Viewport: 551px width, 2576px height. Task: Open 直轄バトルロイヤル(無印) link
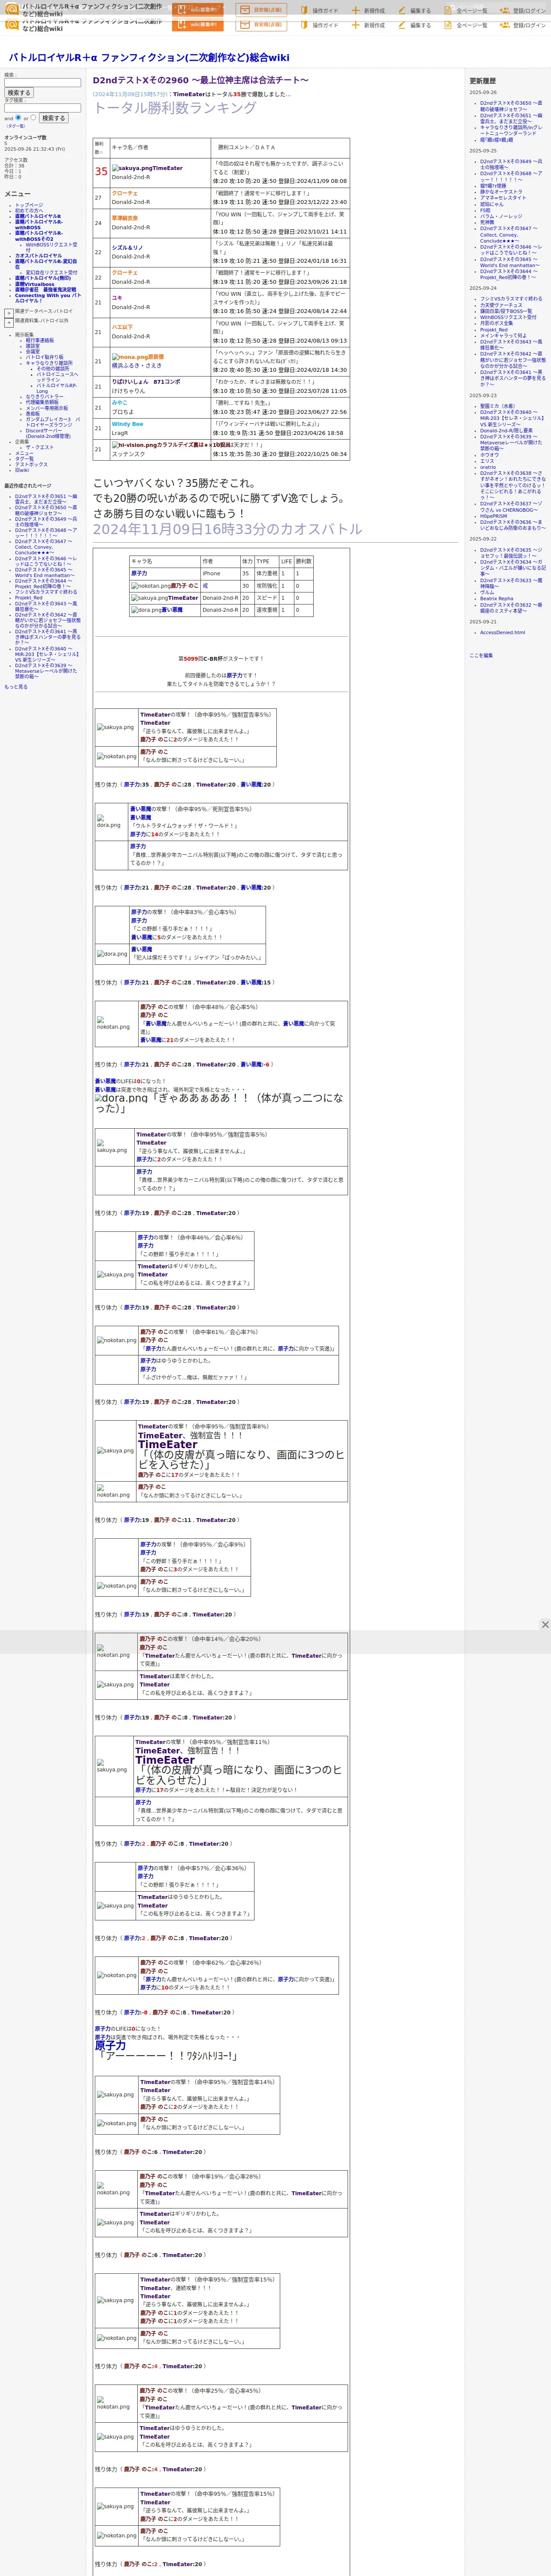(x=43, y=279)
